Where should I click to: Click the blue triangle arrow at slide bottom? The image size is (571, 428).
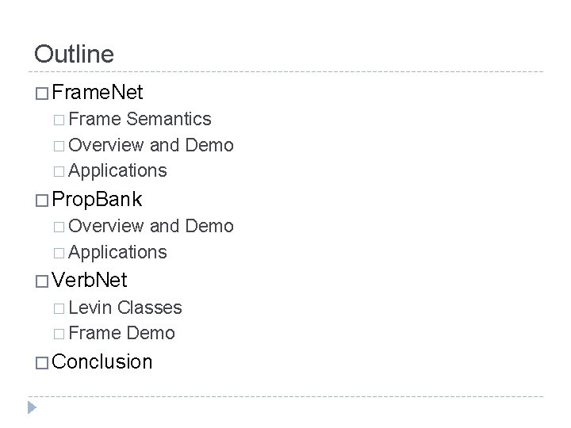point(32,407)
